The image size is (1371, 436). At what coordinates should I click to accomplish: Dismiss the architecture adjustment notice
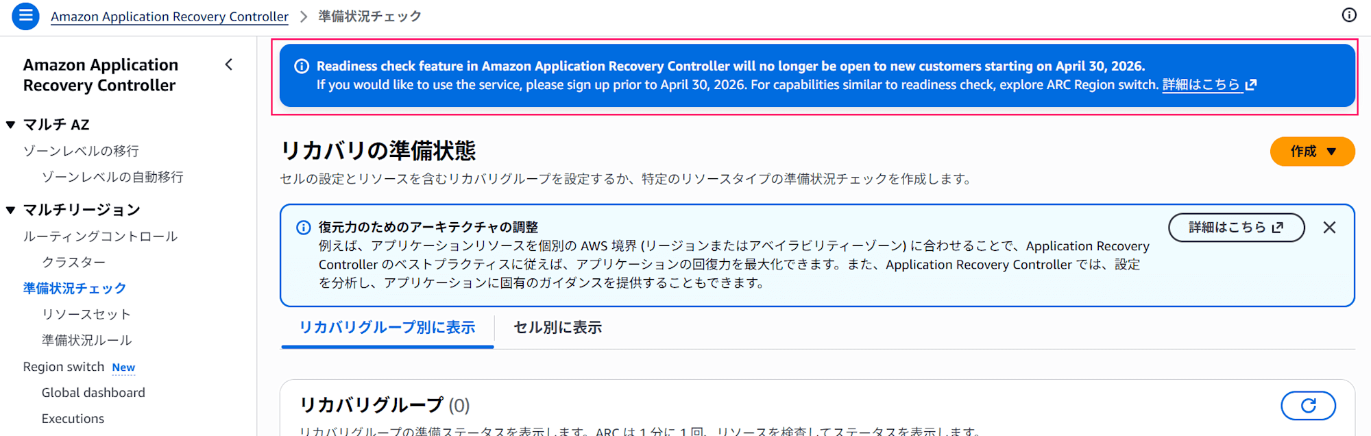(1330, 227)
